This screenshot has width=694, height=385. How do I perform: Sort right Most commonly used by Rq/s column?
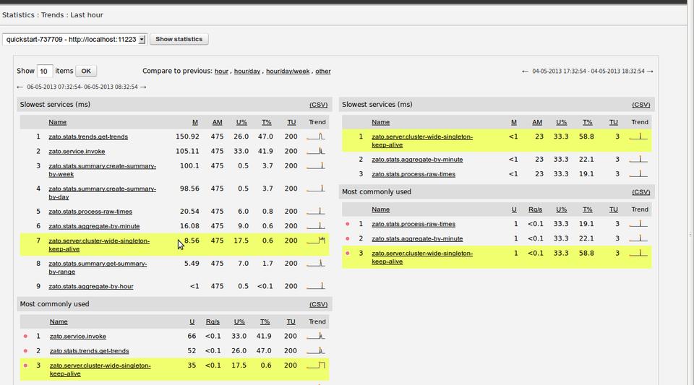tap(535, 209)
